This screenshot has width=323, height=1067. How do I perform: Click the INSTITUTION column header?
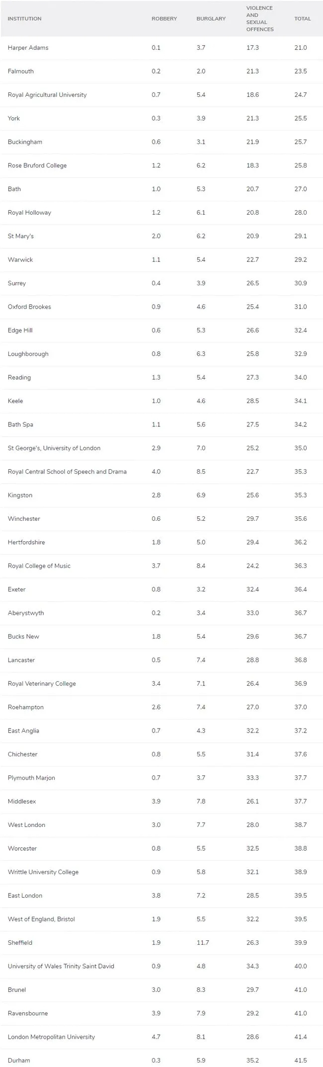point(24,19)
